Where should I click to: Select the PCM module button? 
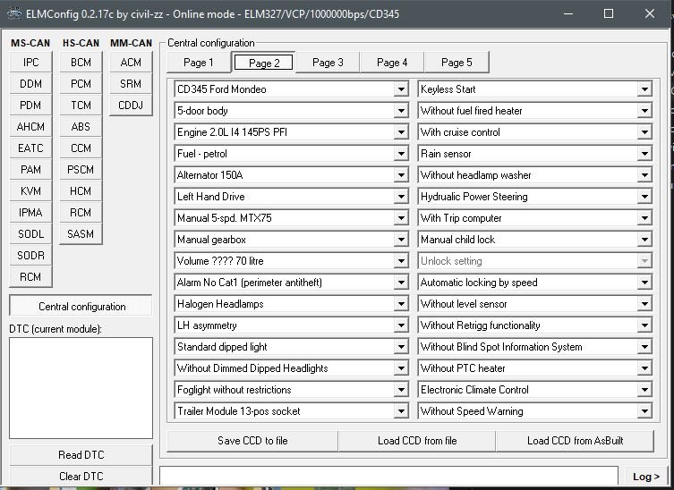pos(81,84)
